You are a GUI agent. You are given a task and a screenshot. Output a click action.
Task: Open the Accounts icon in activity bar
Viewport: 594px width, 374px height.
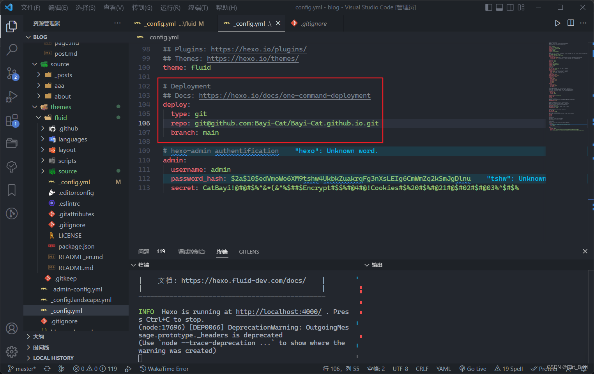click(x=12, y=328)
